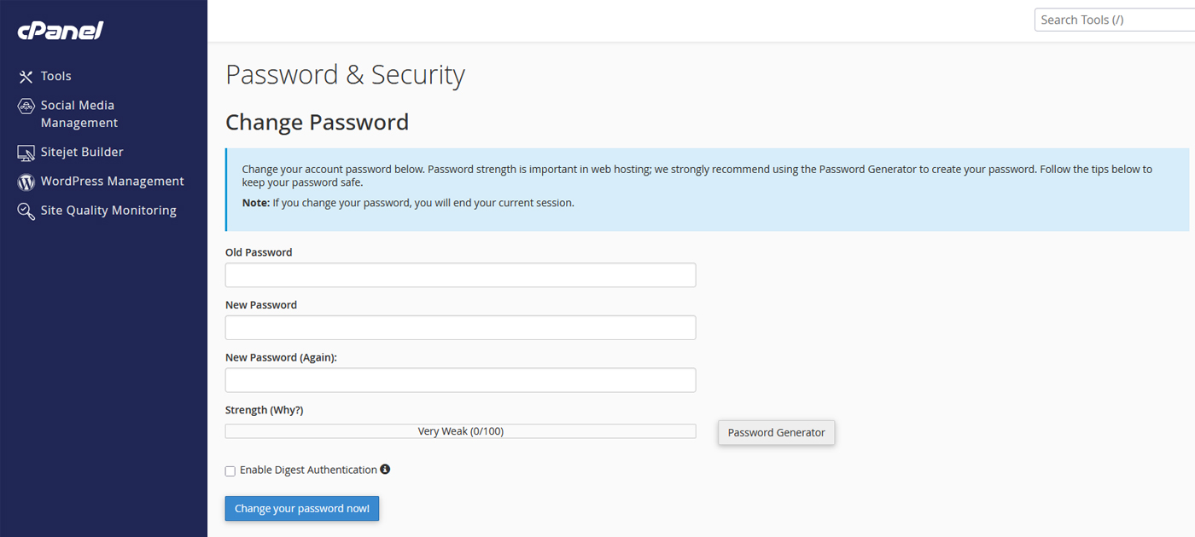
Task: Click the Tools wrench icon
Action: click(26, 77)
